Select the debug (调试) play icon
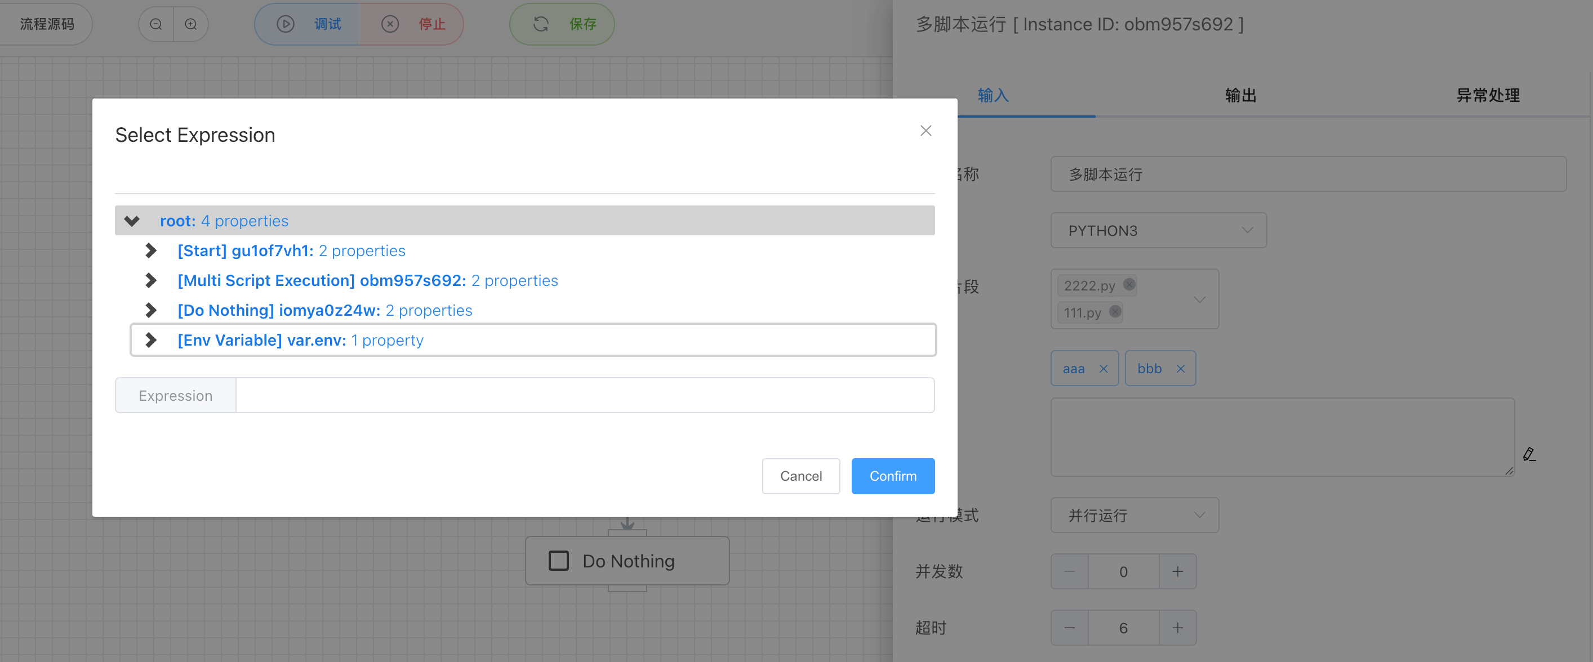The width and height of the screenshot is (1593, 662). pos(285,24)
